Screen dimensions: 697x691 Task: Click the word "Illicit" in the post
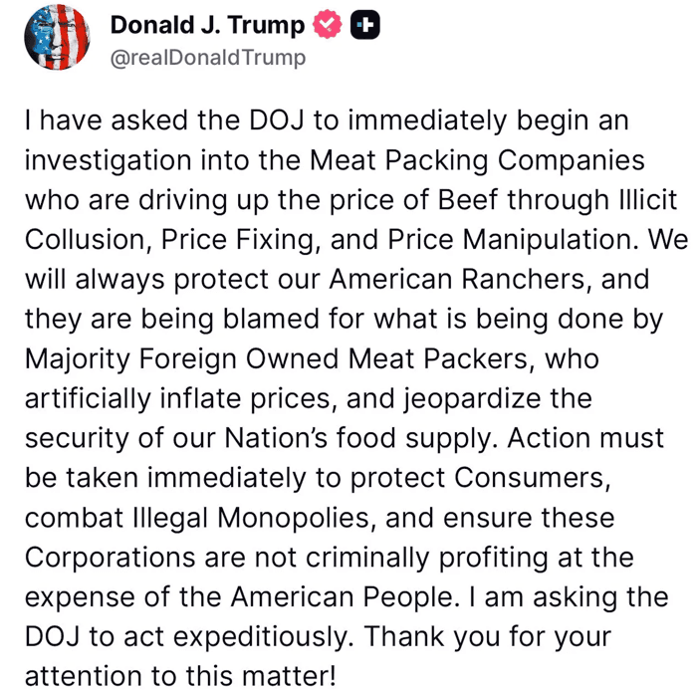[636, 199]
